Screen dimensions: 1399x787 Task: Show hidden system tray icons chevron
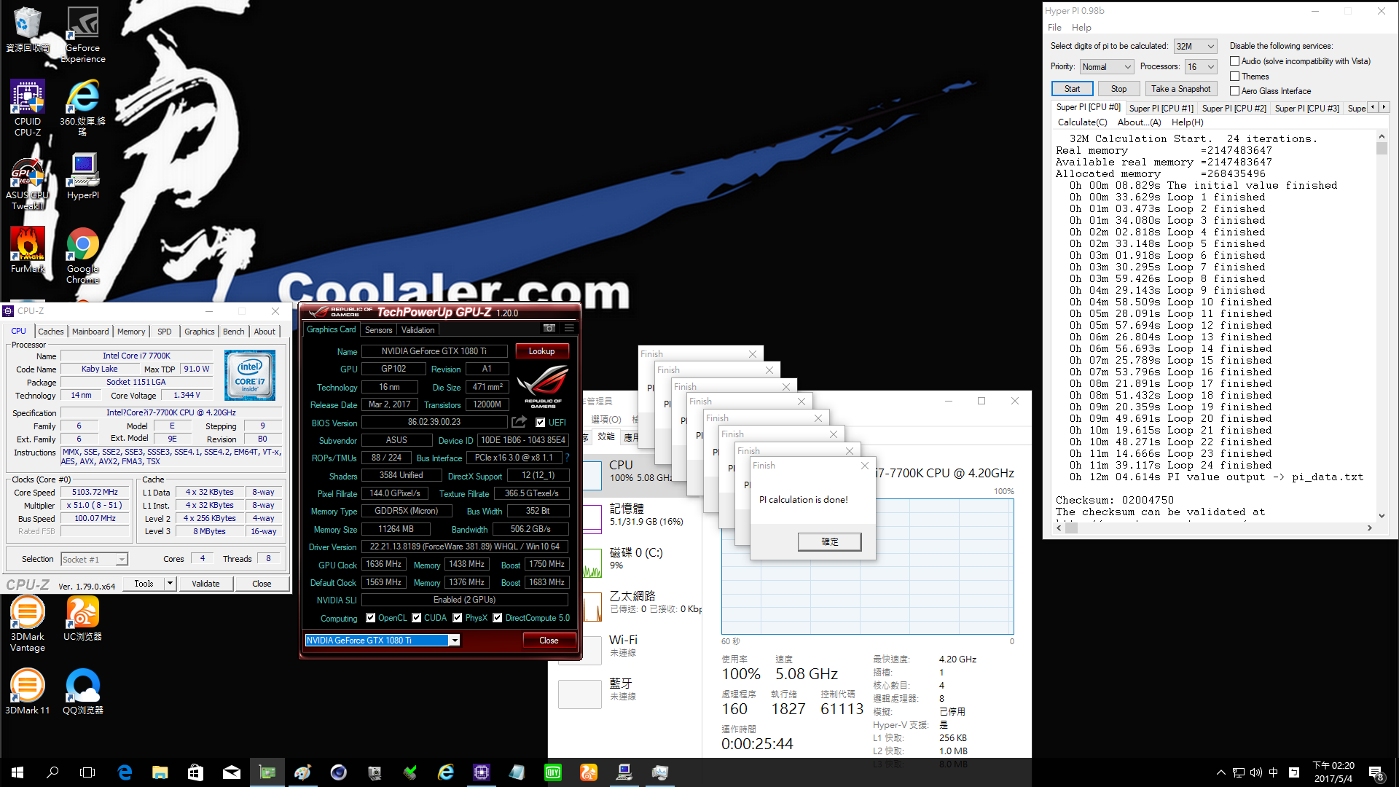(x=1220, y=772)
